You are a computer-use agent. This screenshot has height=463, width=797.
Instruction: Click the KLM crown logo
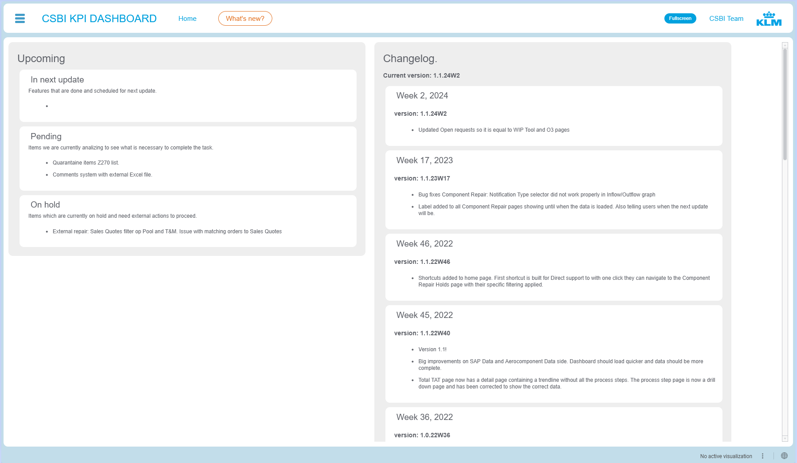point(769,19)
